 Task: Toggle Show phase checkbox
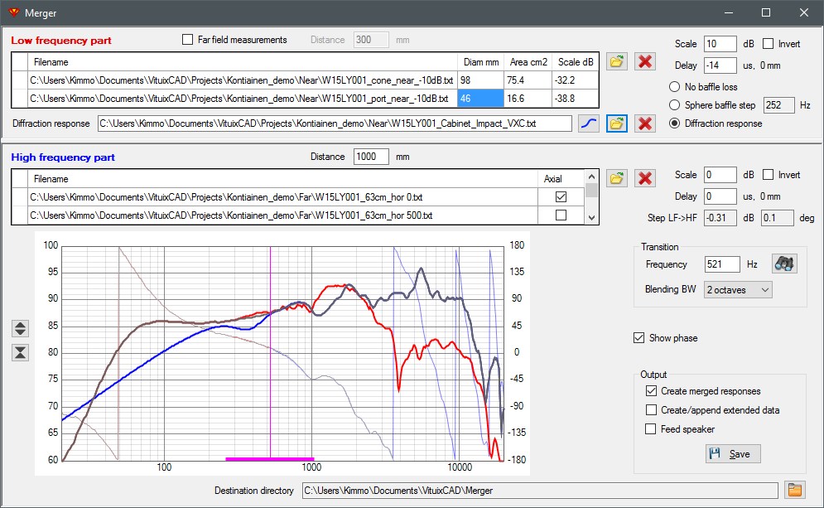[x=639, y=337]
